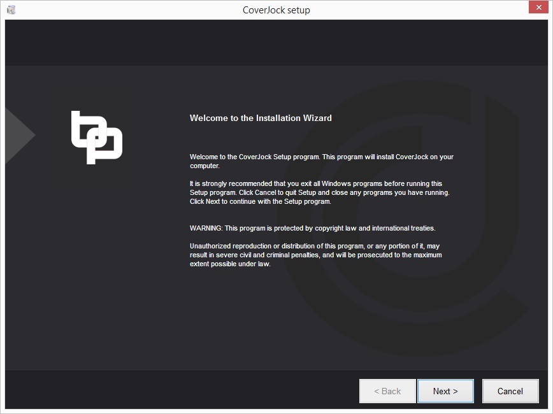This screenshot has width=553, height=414.
Task: Click the Cancel button
Action: click(510, 391)
